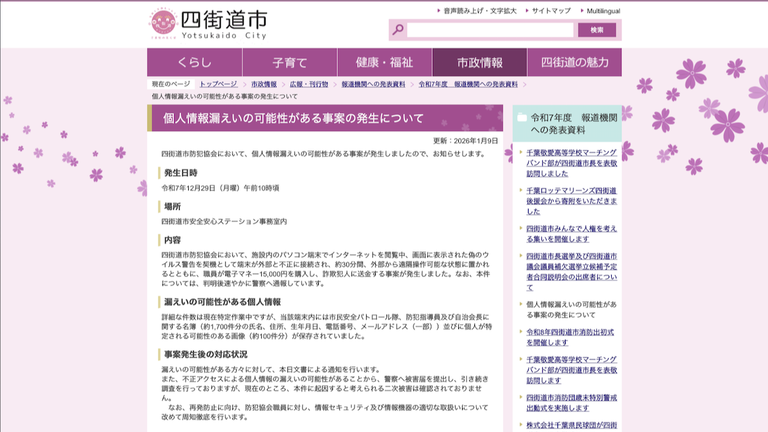Select the 子育て navigation tab
Viewport: 768px width, 432px height.
[289, 63]
